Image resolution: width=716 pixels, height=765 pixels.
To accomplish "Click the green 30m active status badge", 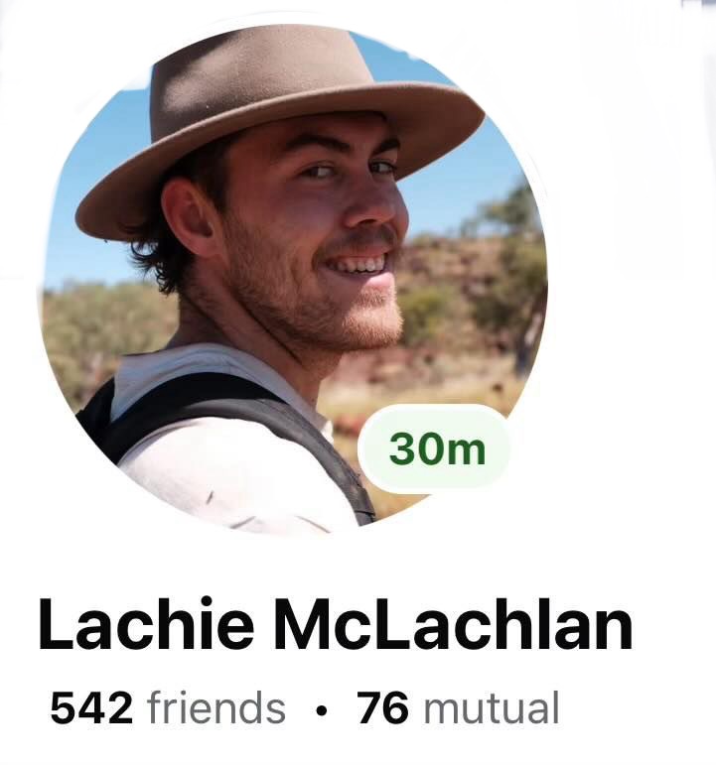I will 434,449.
